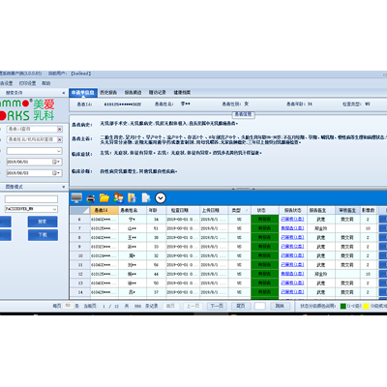Expand the FACSSERVER server dropdown
This screenshot has height=387, width=387.
pyautogui.click(x=54, y=209)
